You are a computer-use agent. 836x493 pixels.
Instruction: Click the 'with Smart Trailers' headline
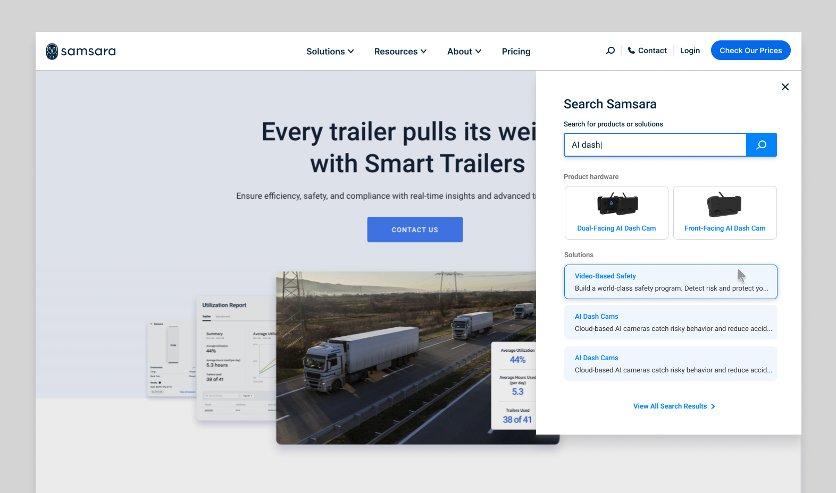(417, 164)
